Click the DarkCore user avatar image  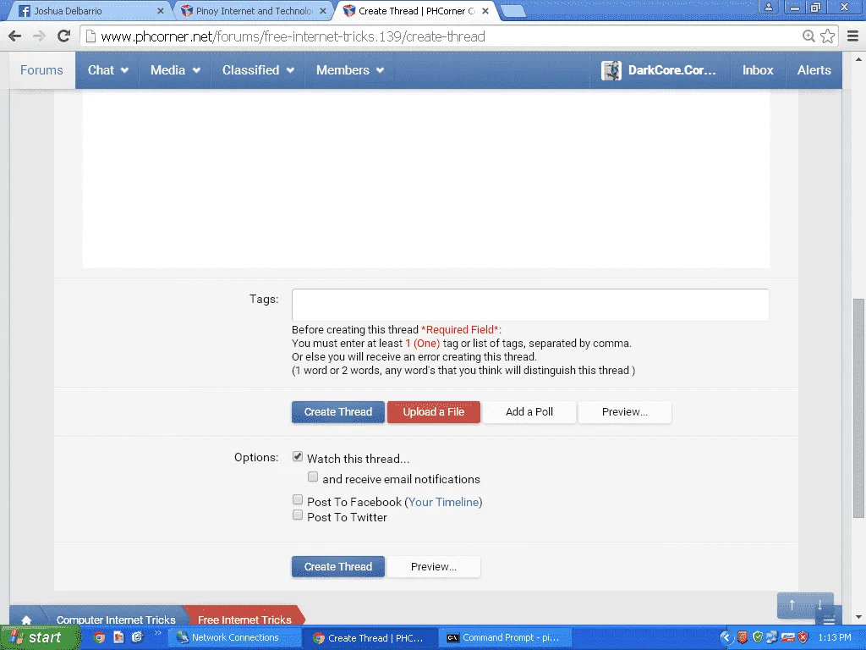[x=611, y=70]
